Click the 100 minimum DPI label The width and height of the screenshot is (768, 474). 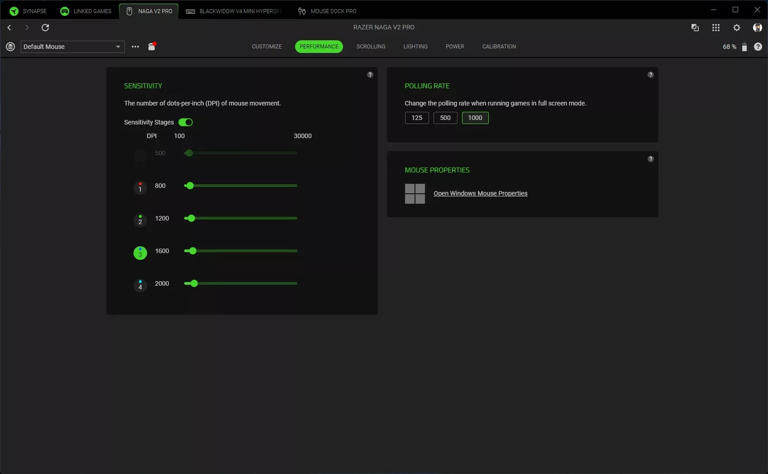[179, 136]
